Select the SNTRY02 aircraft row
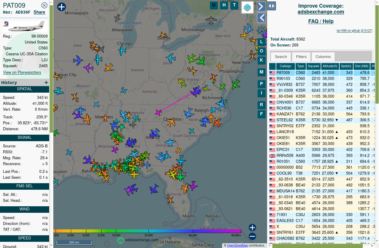Viewport: 379px width, 248px height. pos(322,126)
